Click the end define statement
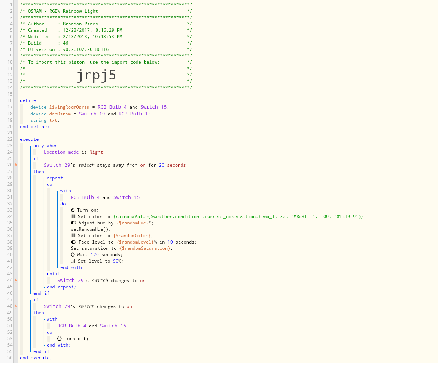Image resolution: width=441 pixels, height=366 pixels. tap(34, 127)
